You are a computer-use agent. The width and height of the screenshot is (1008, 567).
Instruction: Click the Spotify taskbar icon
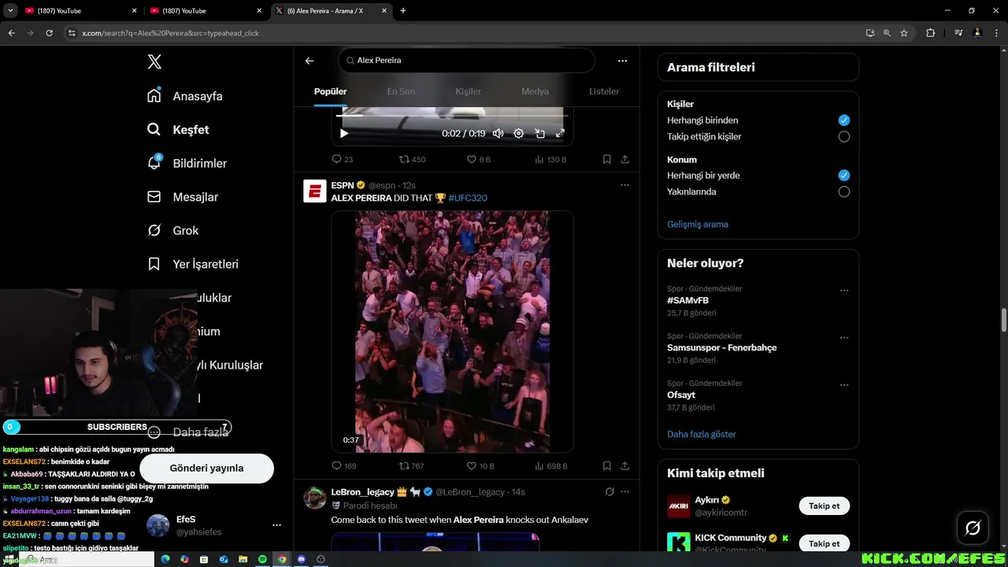[x=262, y=559]
